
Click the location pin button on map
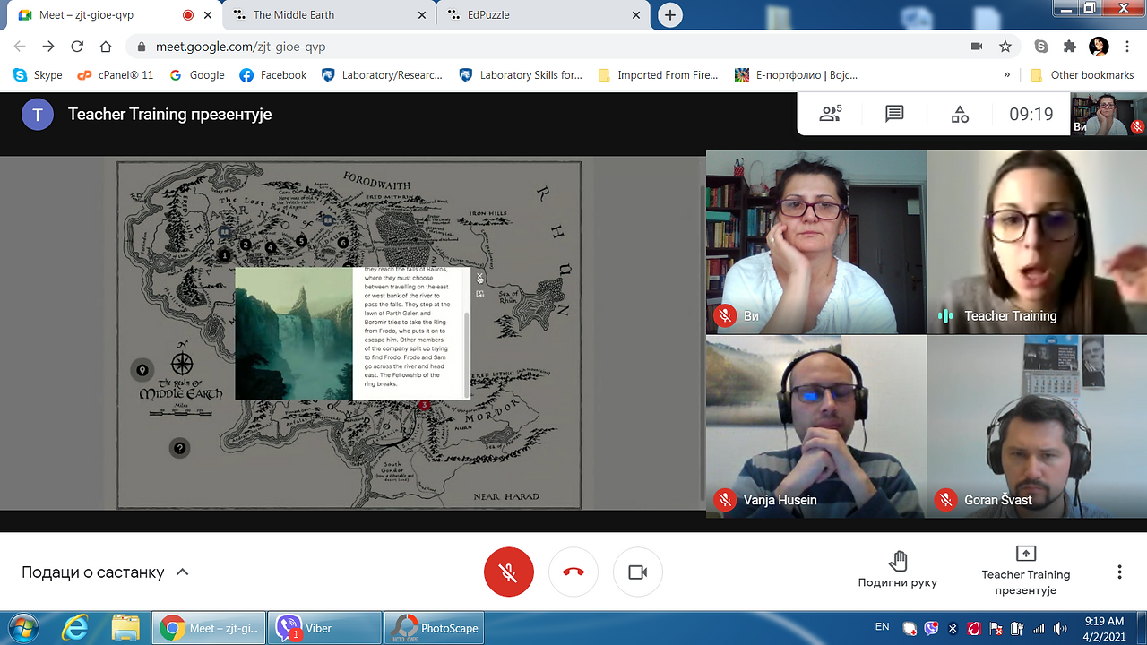pyautogui.click(x=142, y=370)
